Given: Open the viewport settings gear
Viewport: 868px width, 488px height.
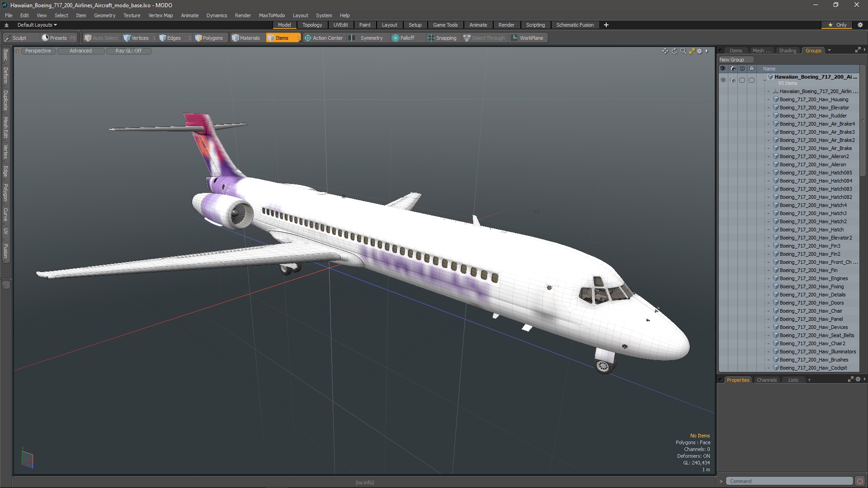Looking at the screenshot, I should coord(699,51).
